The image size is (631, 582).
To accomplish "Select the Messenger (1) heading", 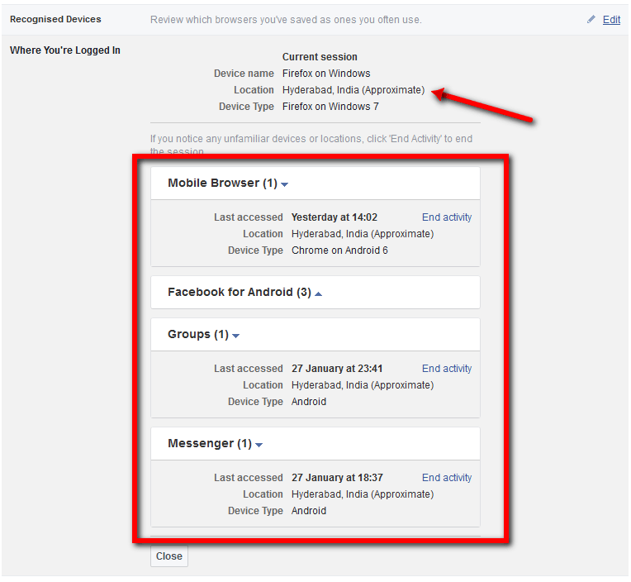I will [210, 443].
